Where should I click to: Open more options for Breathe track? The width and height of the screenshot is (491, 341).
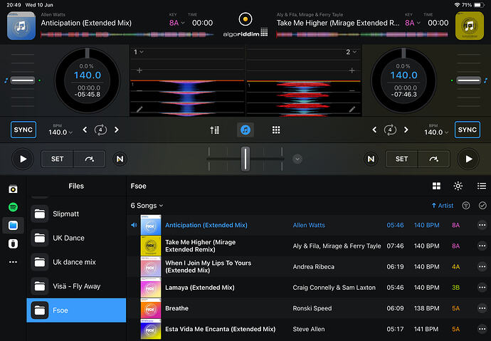coord(482,308)
